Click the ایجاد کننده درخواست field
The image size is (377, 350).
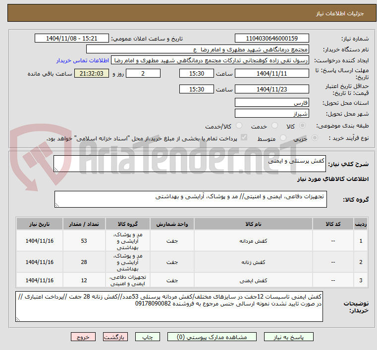[210, 60]
